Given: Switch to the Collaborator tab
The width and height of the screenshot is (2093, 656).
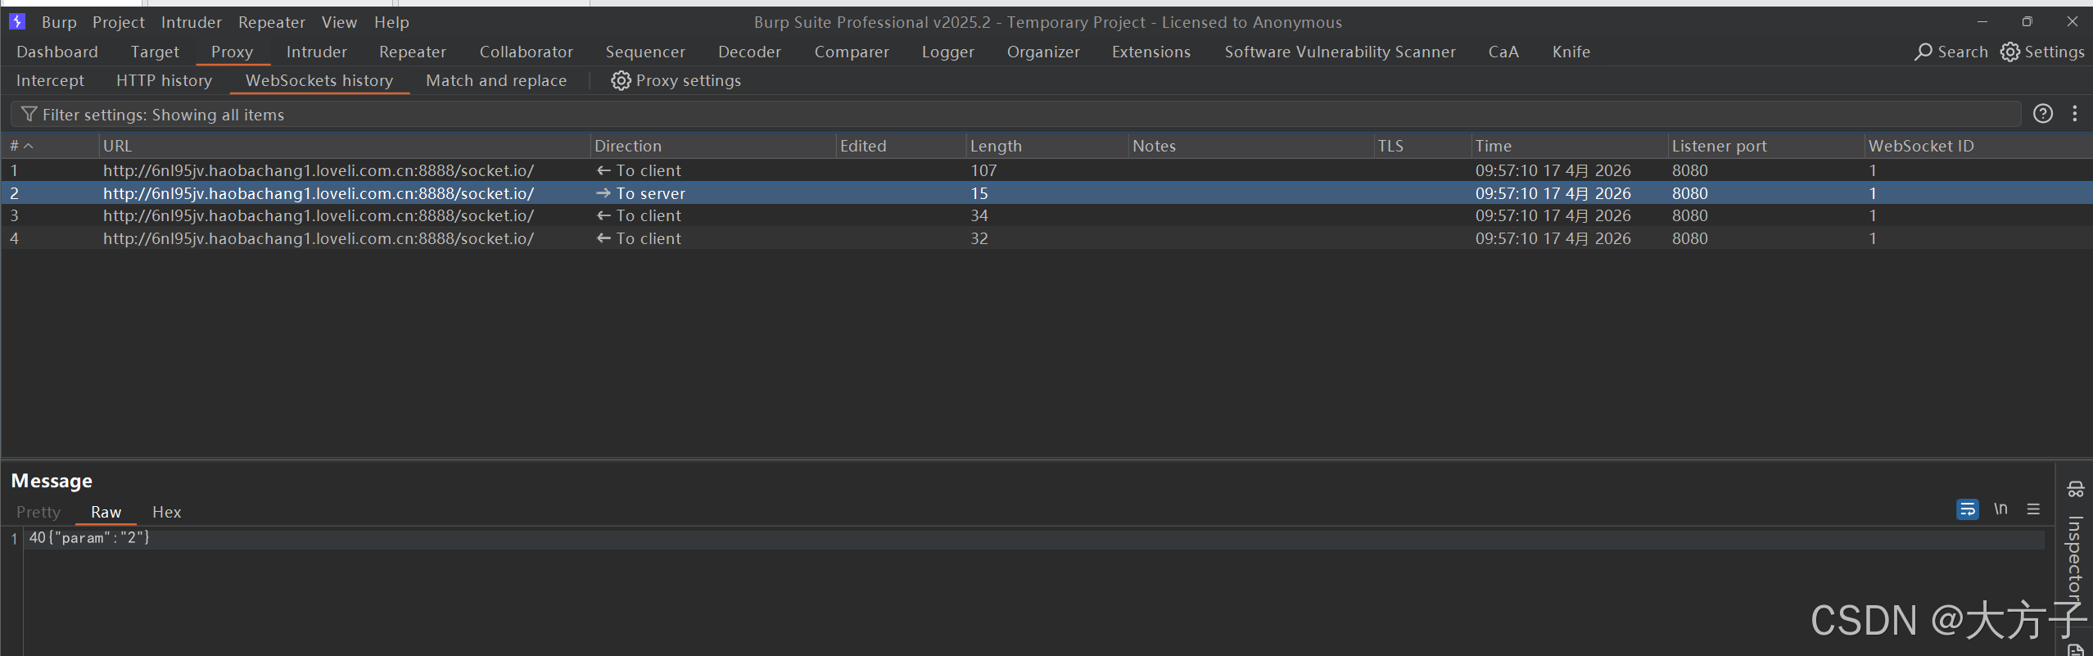Looking at the screenshot, I should pyautogui.click(x=527, y=52).
